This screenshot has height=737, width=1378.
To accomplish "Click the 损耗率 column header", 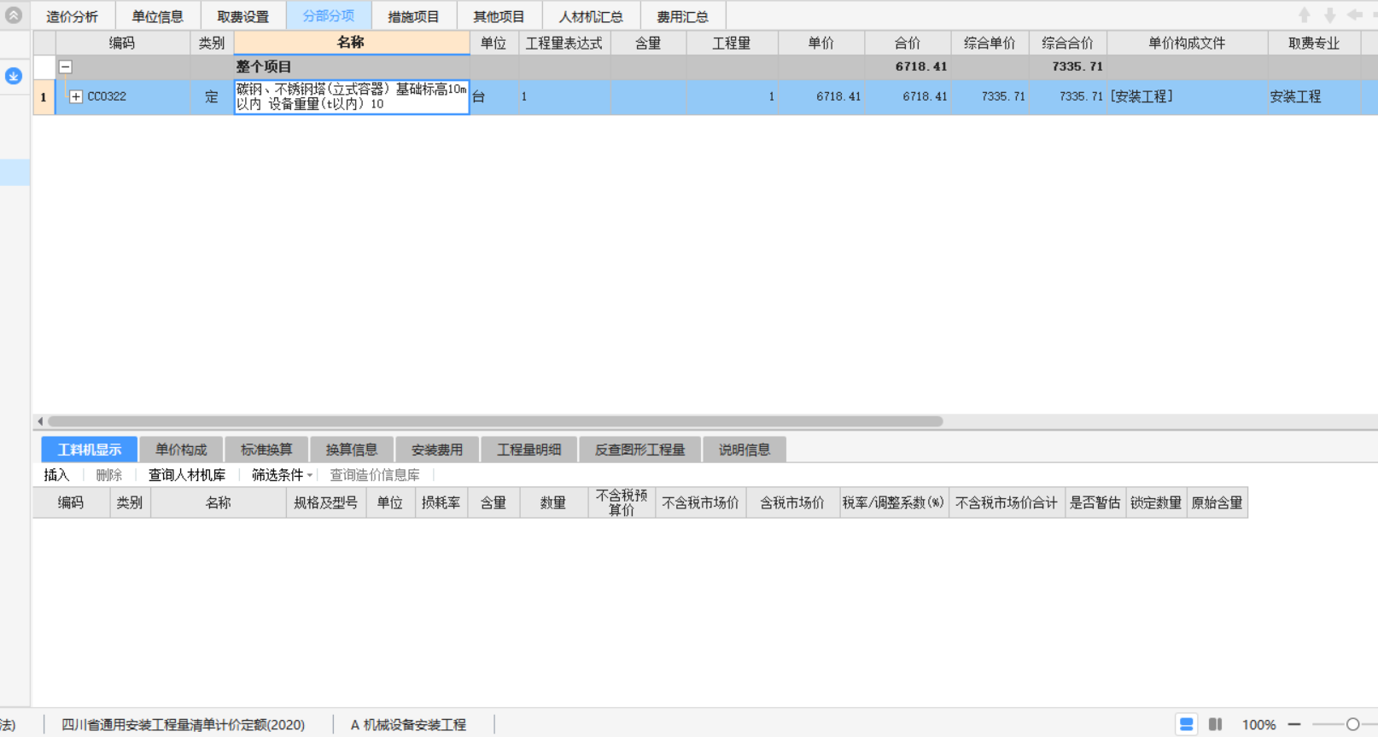I will click(441, 502).
